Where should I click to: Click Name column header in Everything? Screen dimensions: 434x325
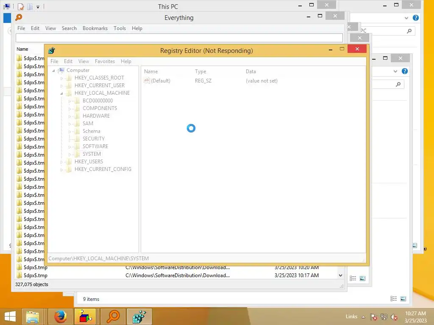(22, 49)
